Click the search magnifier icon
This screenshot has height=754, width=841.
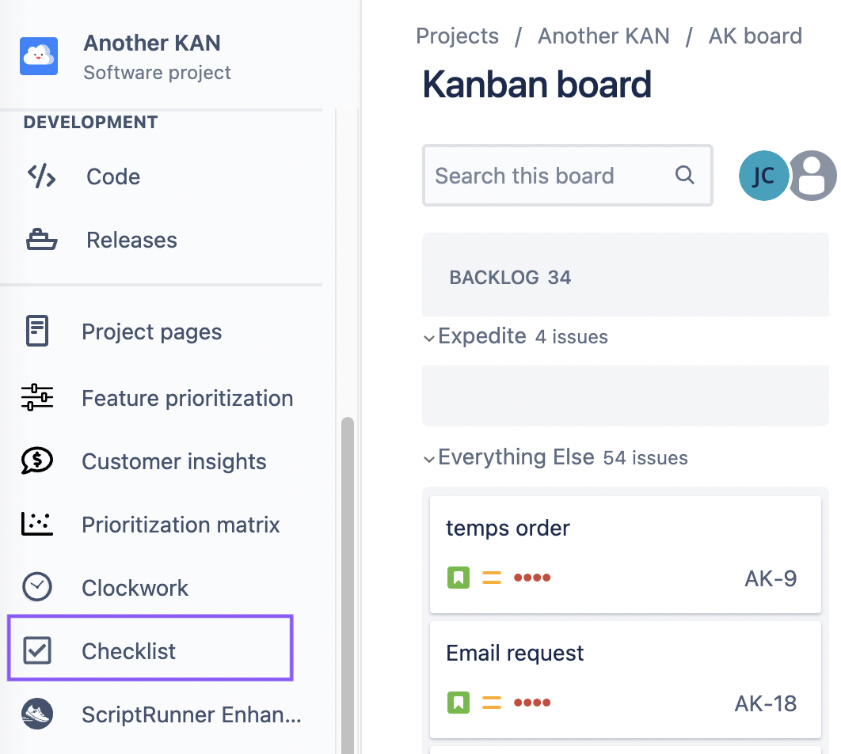click(685, 175)
